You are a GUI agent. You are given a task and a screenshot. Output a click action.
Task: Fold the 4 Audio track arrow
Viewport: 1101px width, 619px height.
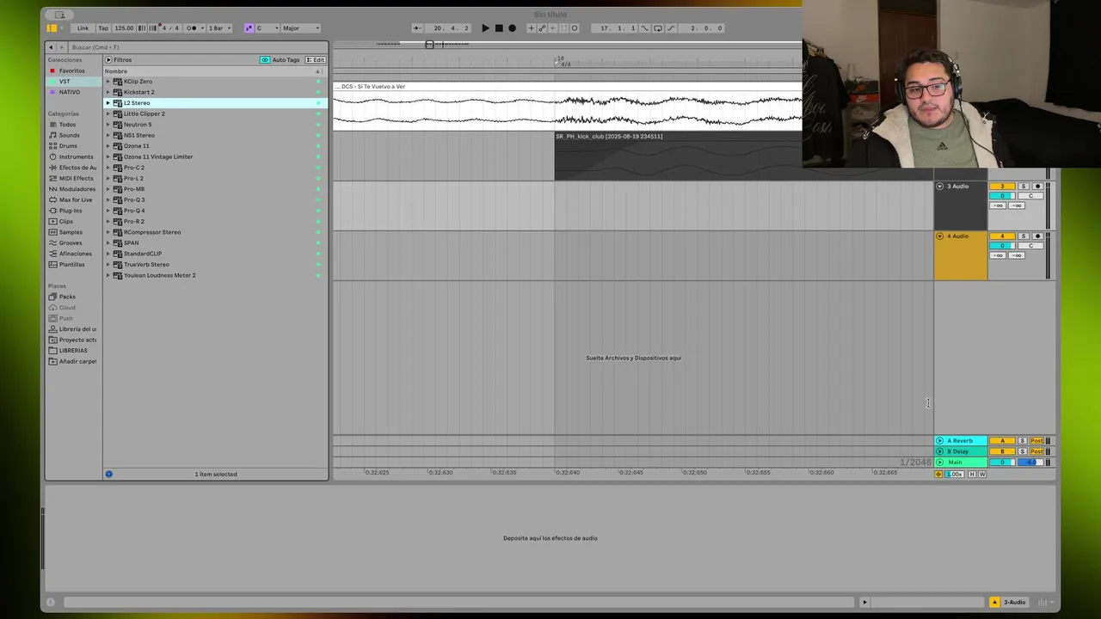tap(939, 236)
